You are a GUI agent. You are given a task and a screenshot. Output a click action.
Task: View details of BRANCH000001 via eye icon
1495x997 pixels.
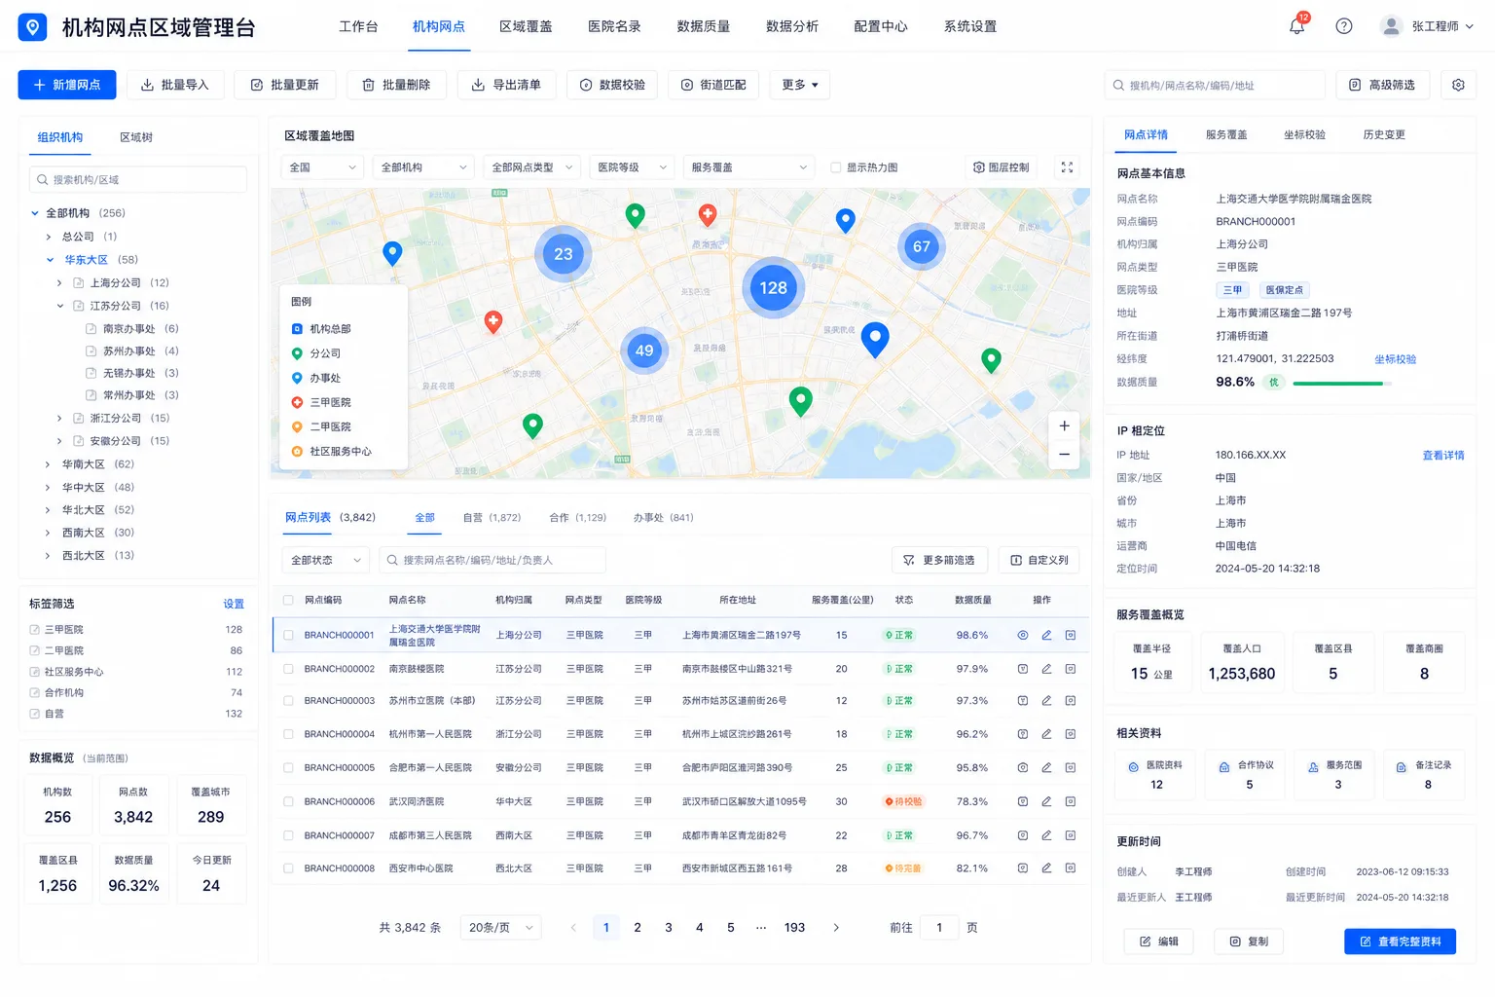pos(1023,635)
